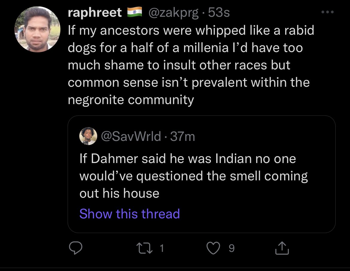The height and width of the screenshot is (271, 350).
Task: Open the three-dot more options menu
Action: tap(327, 13)
